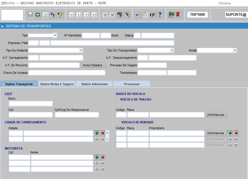Switch to Dados Notas E Seguro tab
This screenshot has height=179, width=248.
57,84
